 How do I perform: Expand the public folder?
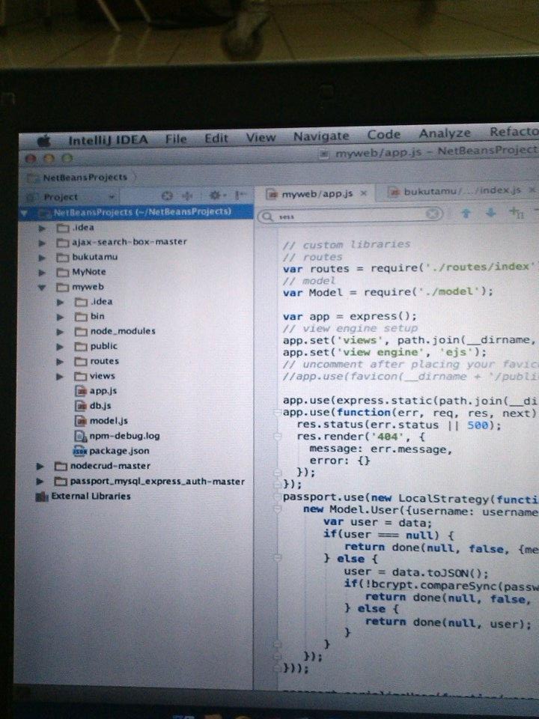60,347
